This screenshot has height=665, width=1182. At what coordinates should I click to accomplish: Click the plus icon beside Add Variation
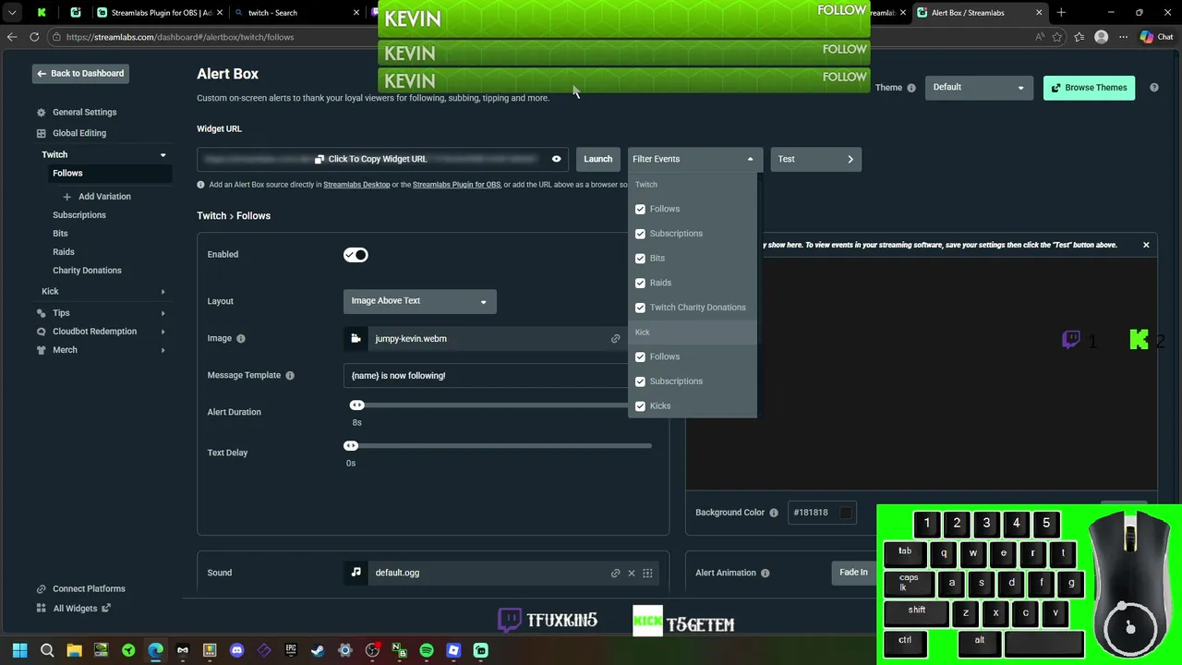66,197
